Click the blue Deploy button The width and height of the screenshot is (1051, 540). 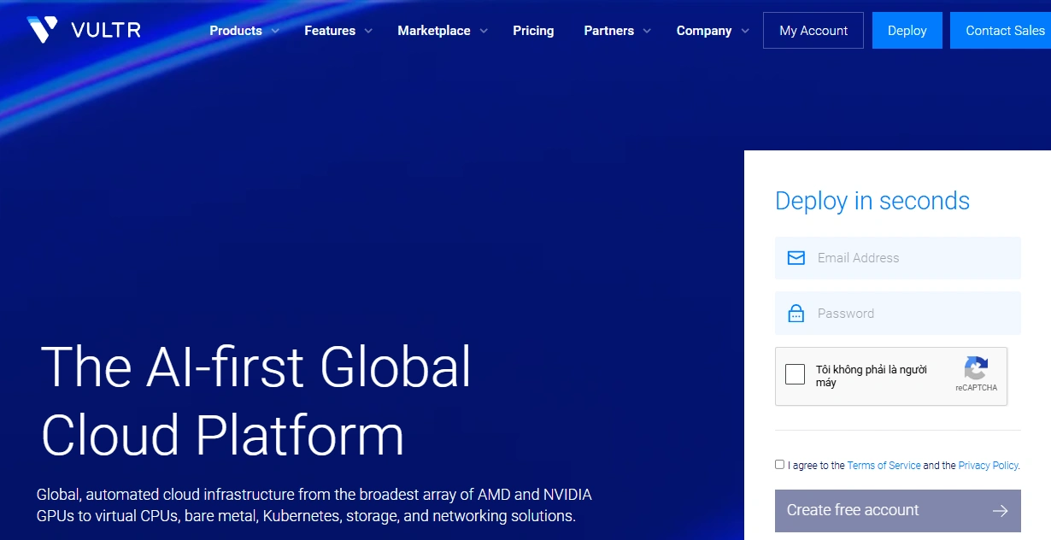[x=907, y=30]
